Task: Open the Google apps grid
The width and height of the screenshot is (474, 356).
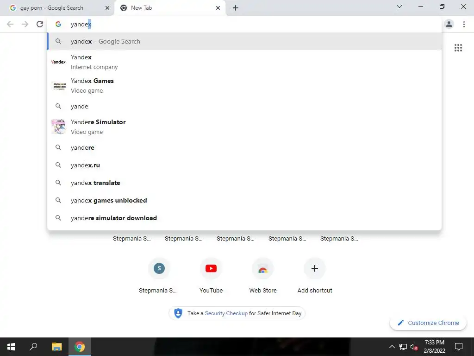Action: click(458, 48)
